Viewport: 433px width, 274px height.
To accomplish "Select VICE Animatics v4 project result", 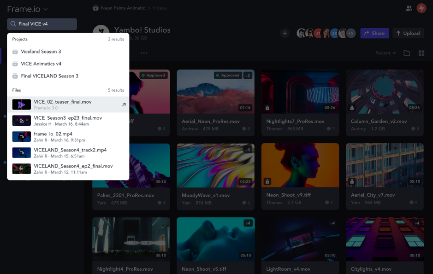I will [41, 64].
